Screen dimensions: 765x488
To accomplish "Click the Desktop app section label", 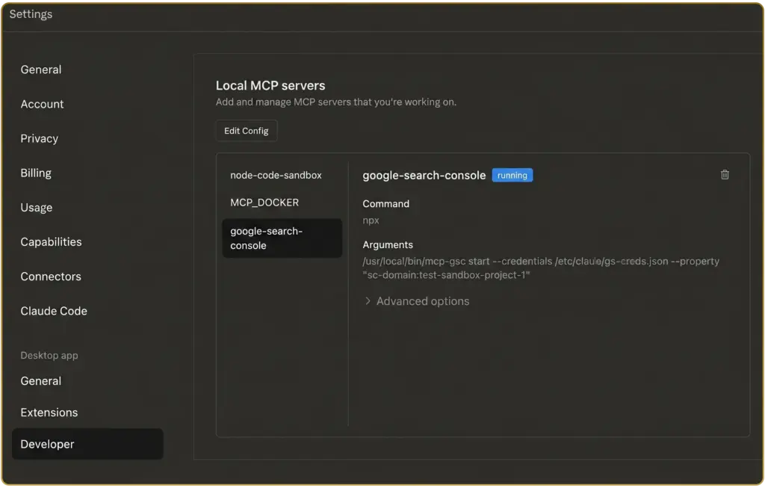I will click(x=49, y=355).
